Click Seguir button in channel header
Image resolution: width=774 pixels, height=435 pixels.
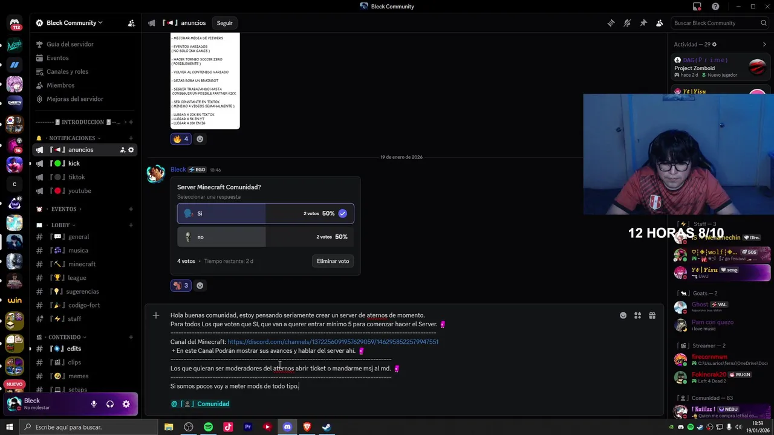click(x=224, y=23)
